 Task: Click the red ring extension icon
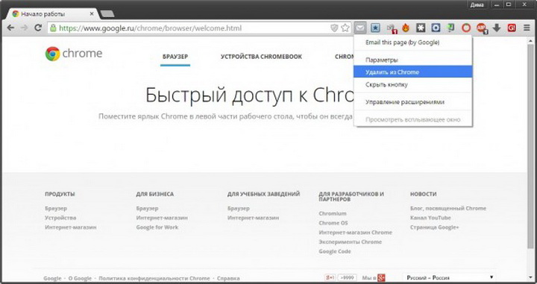466,28
